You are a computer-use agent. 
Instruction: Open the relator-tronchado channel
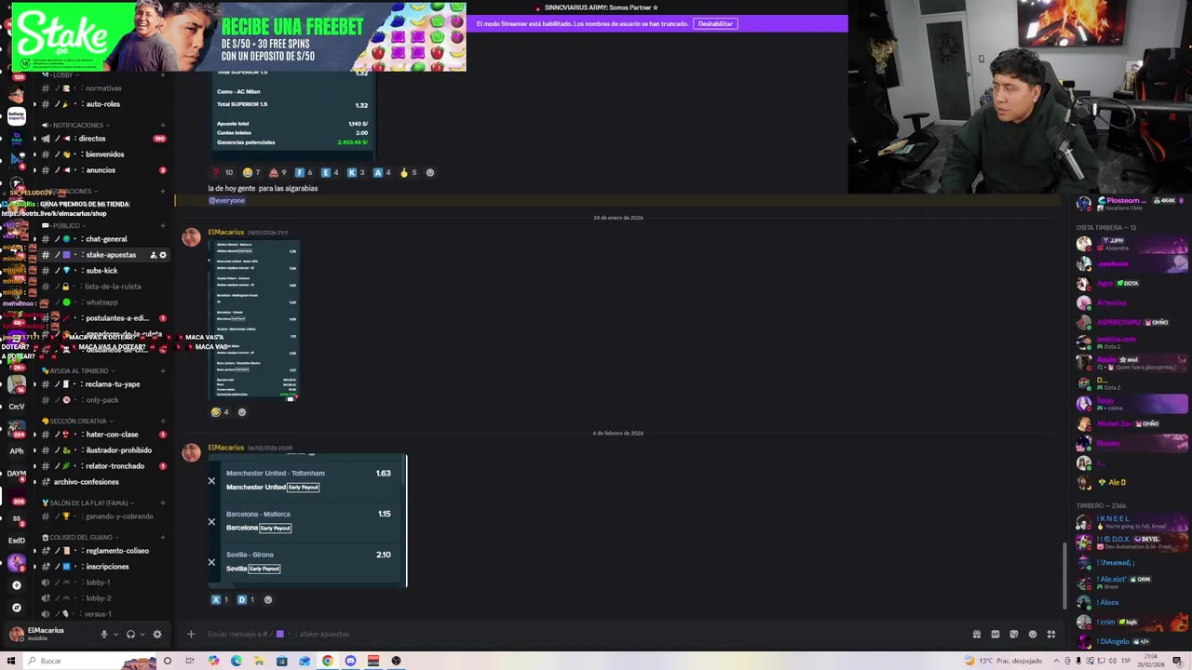point(102,466)
